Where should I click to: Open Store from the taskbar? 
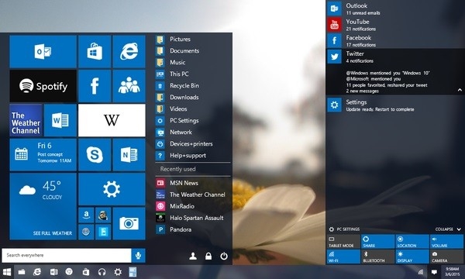tap(86, 272)
